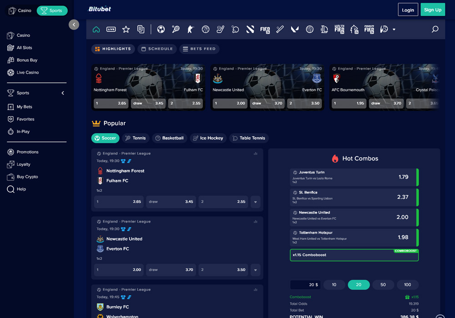Viewport: 455px width, 318px height.
Task: Click the Login button
Action: pyautogui.click(x=408, y=10)
